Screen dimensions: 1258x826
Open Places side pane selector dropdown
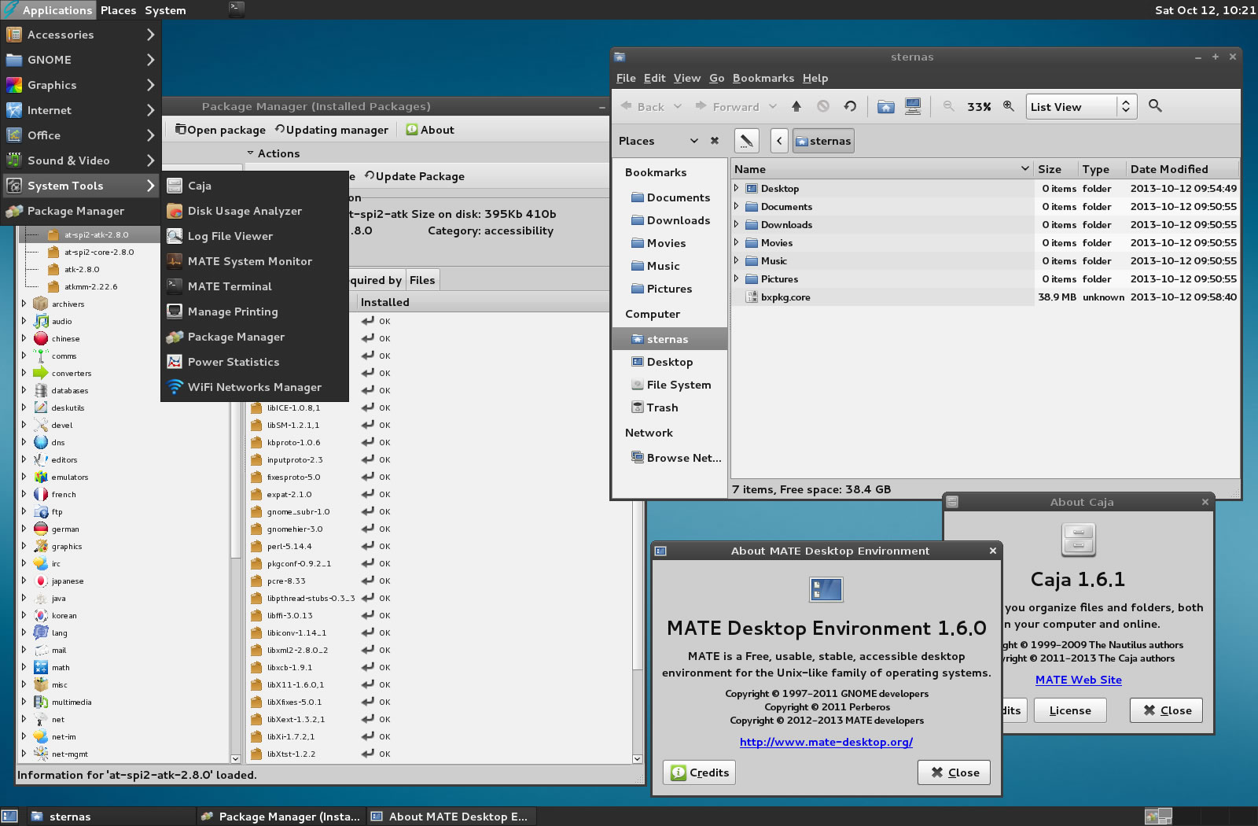(x=659, y=141)
